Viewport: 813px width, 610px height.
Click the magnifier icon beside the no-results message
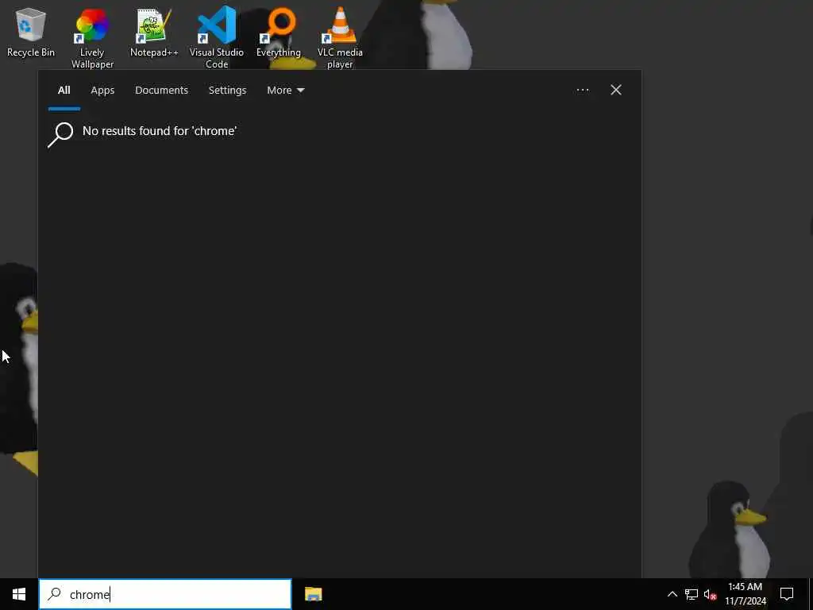tap(60, 134)
